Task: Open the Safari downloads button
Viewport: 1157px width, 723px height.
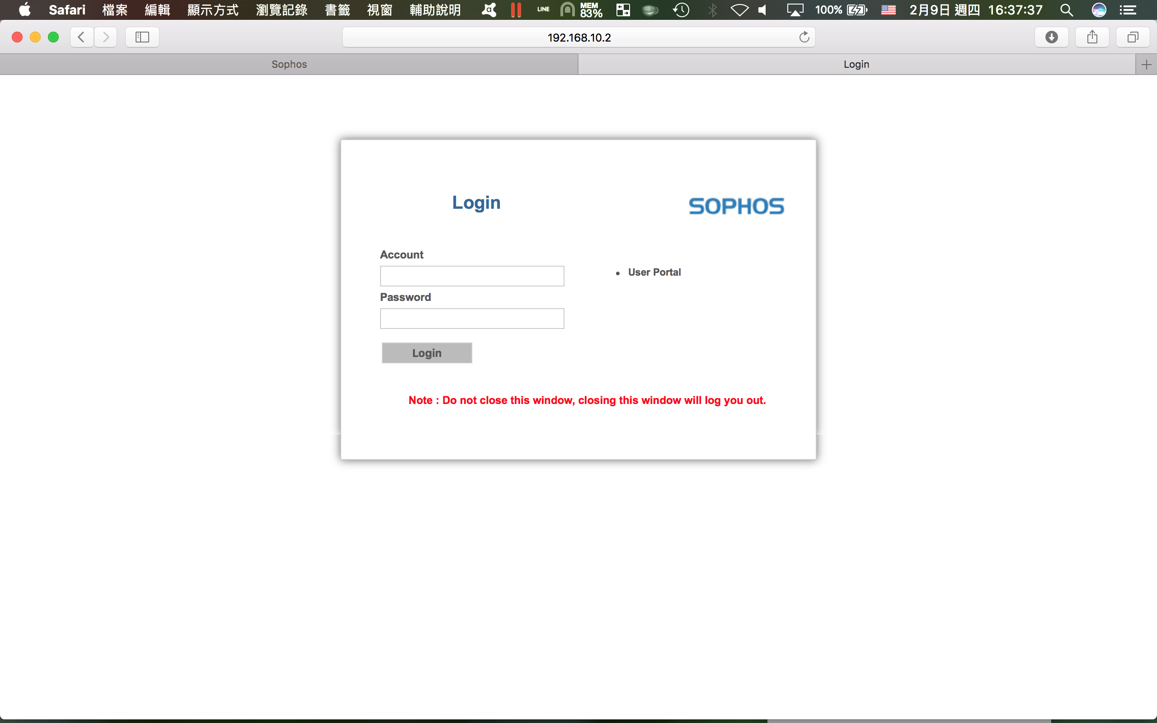Action: [x=1051, y=37]
